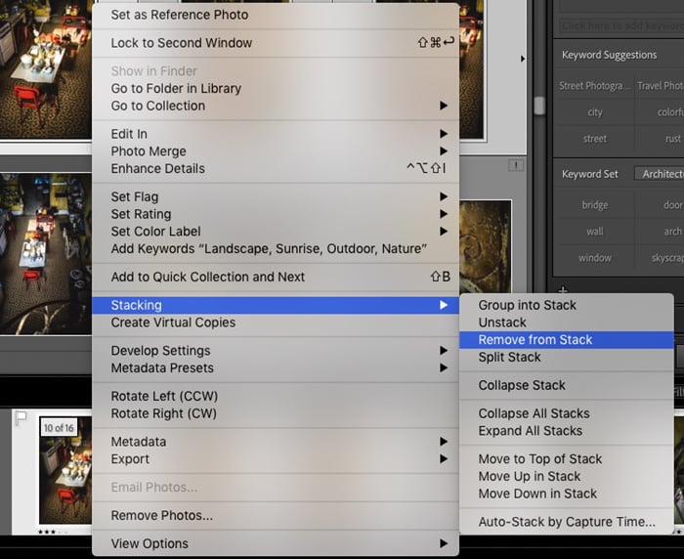Open Auto-Stack by Capture Time...
Screen dimensions: 684x559
(x=567, y=522)
